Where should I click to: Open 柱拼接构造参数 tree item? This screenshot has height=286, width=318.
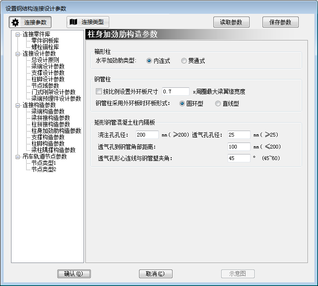(x=50, y=124)
